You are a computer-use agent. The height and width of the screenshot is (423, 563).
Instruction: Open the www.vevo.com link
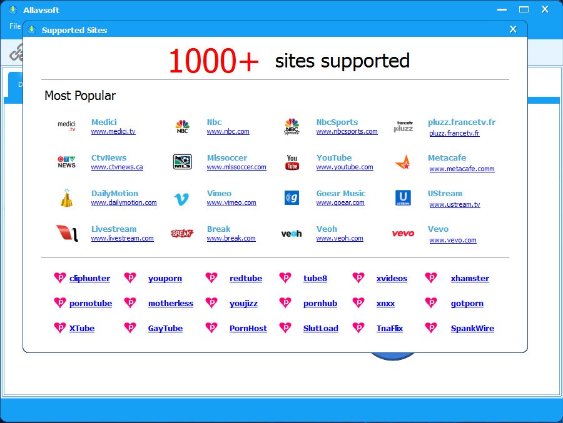[453, 240]
